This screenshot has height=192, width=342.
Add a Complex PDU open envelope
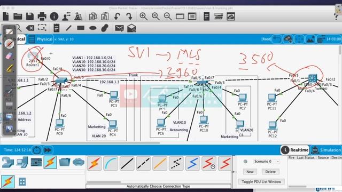[x=131, y=28]
